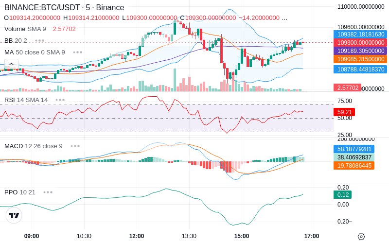Select the MACD 12 26 close 9 legend
This screenshot has height=243, width=389.
click(34, 146)
